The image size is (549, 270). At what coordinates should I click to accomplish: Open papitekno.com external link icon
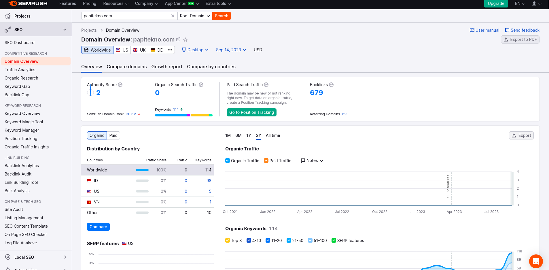click(178, 39)
